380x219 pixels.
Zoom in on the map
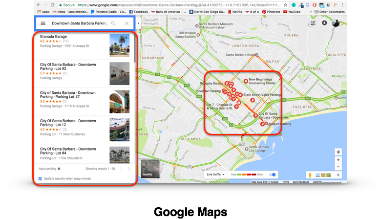click(x=338, y=160)
